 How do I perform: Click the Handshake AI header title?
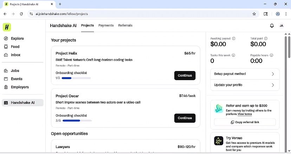pos(63,26)
